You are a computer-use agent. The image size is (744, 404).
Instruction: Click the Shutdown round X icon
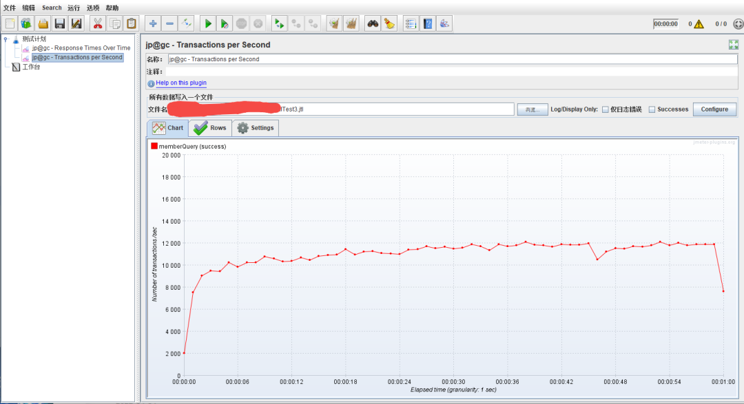coord(258,23)
